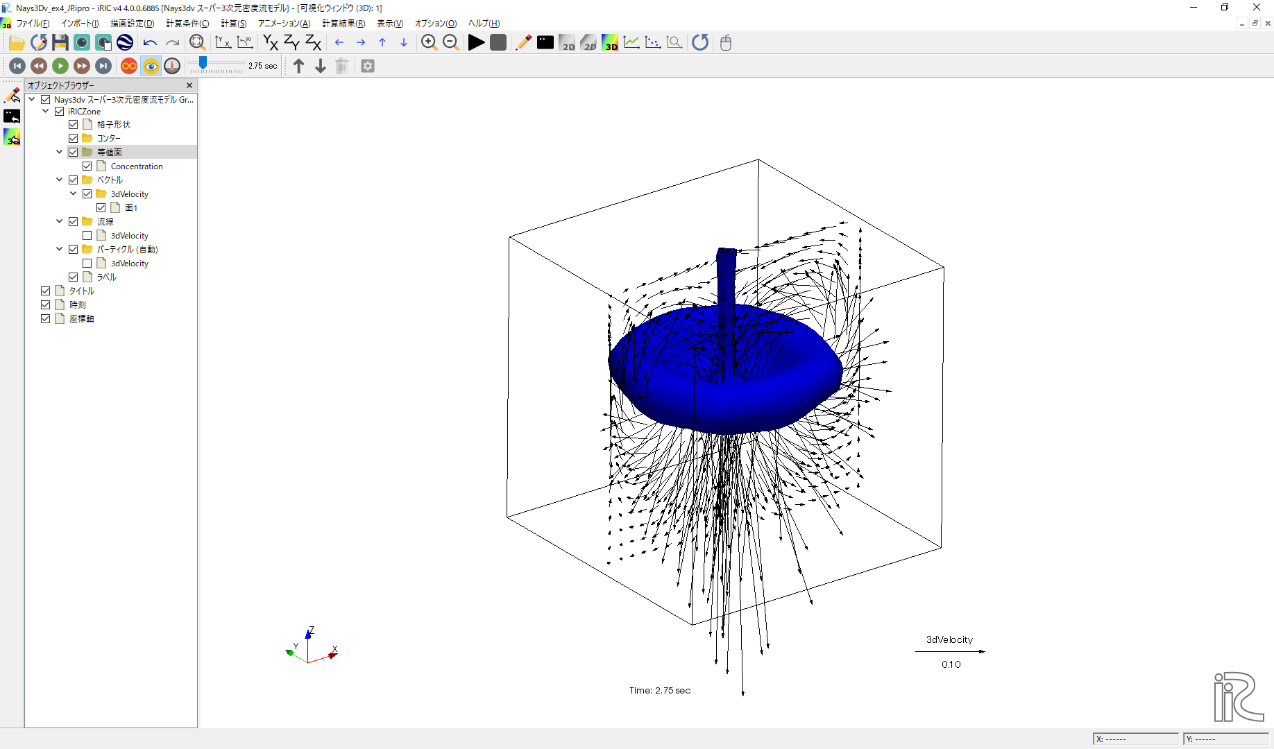Start animation with the green play button

(60, 66)
